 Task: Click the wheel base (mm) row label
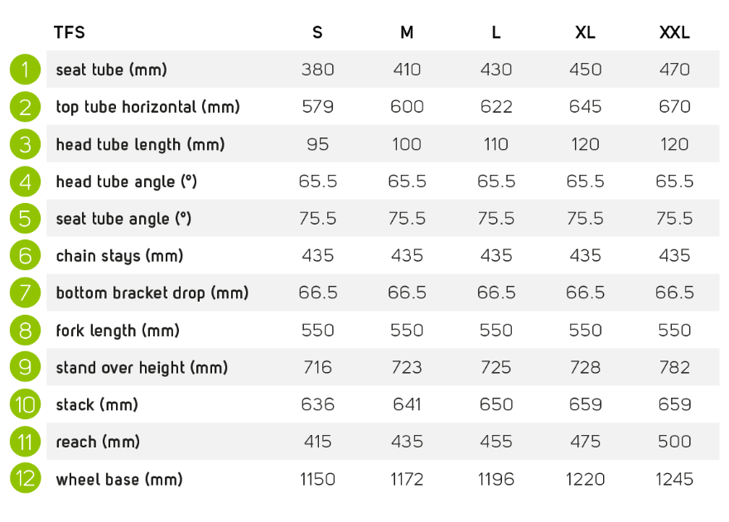(119, 479)
